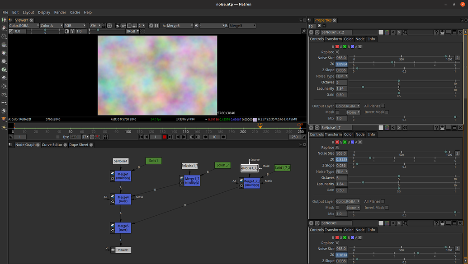The width and height of the screenshot is (468, 264).
Task: Open the Views nodes category (glasses icon)
Action: pos(3,93)
